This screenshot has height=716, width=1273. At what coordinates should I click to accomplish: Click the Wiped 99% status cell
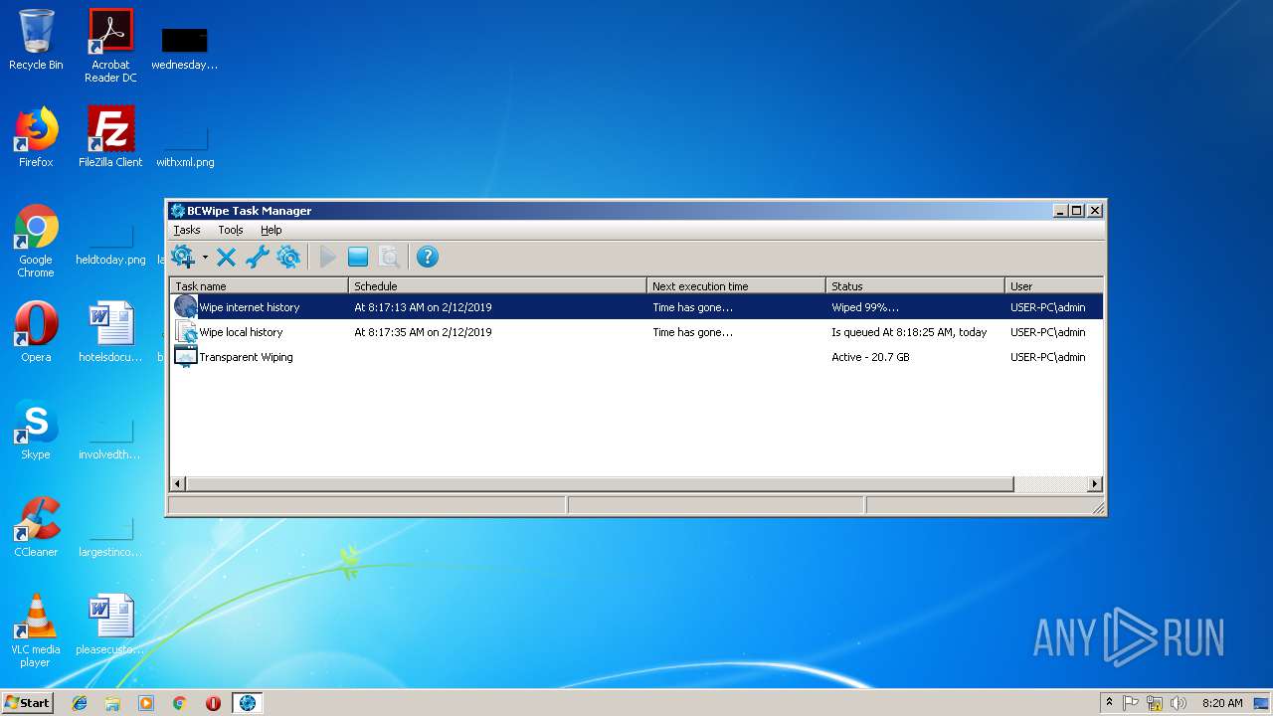[865, 307]
